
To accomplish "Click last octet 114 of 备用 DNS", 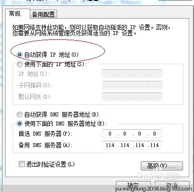I will coord(154,145).
